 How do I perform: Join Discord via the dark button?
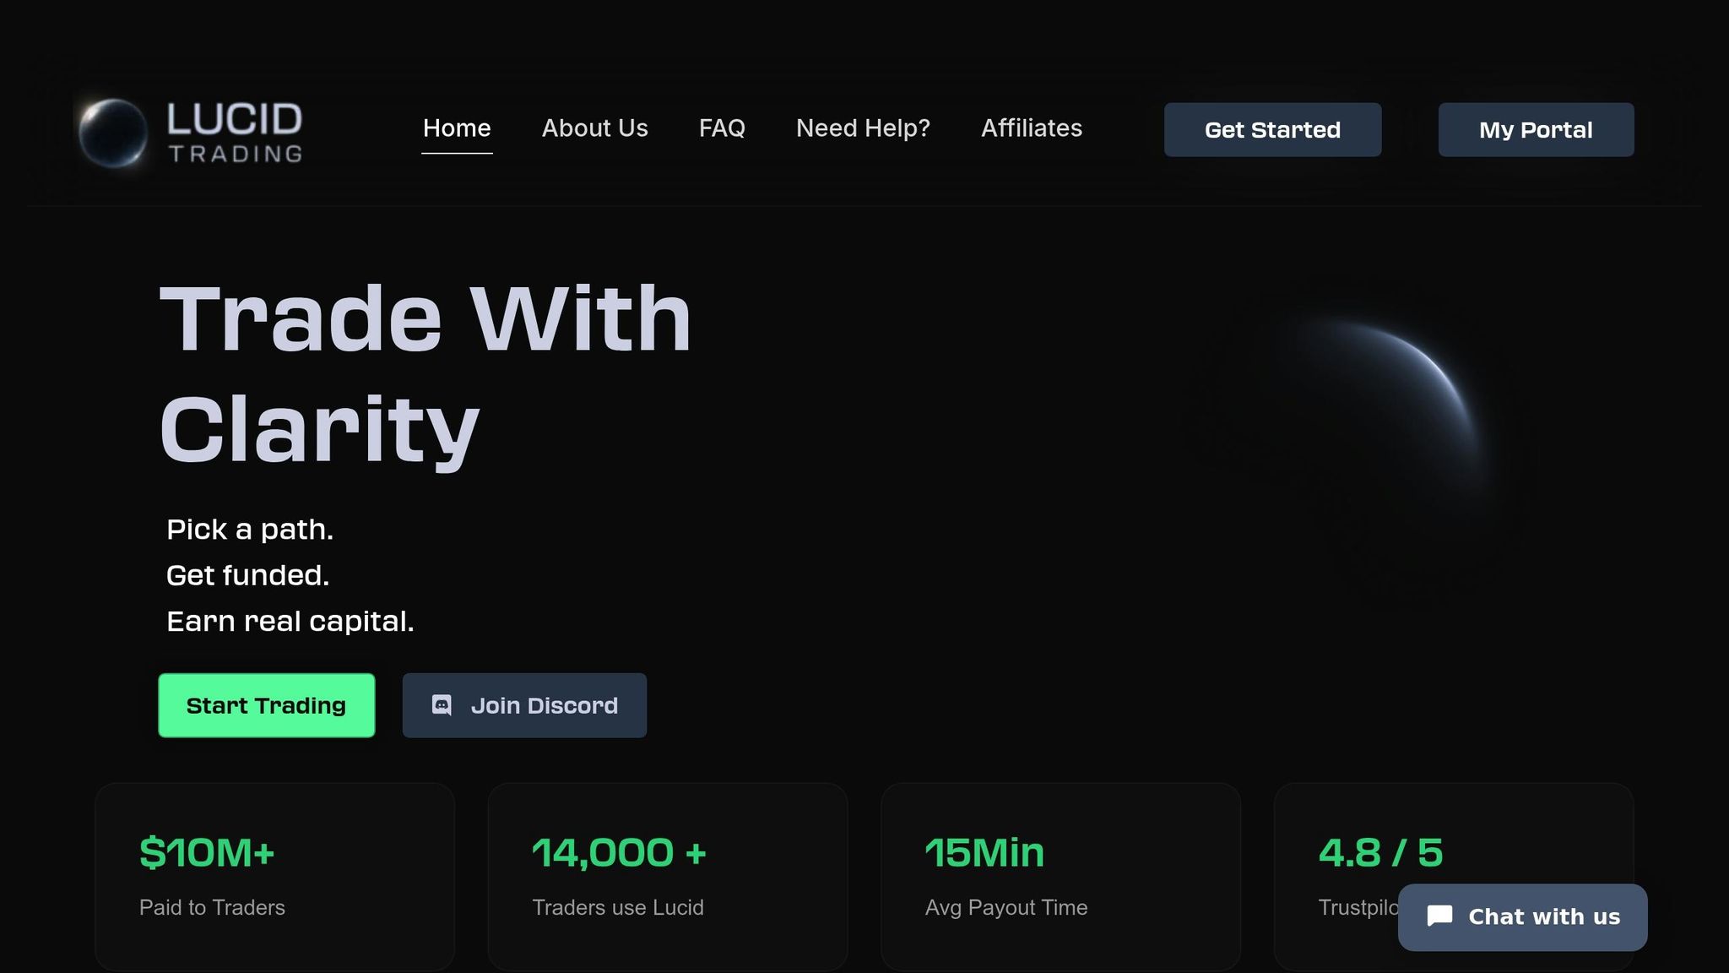(x=523, y=705)
